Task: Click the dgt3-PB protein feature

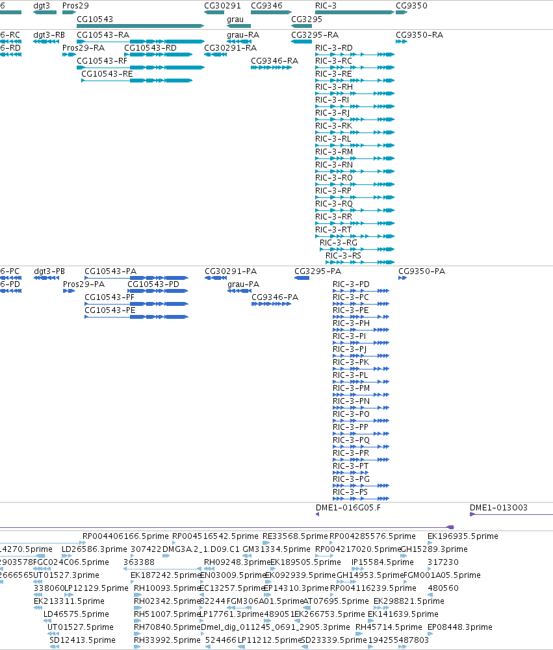Action: [47, 278]
